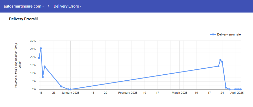Expand the Delivery Errors dropdown in header
The height and width of the screenshot is (107, 253).
[x=67, y=6]
